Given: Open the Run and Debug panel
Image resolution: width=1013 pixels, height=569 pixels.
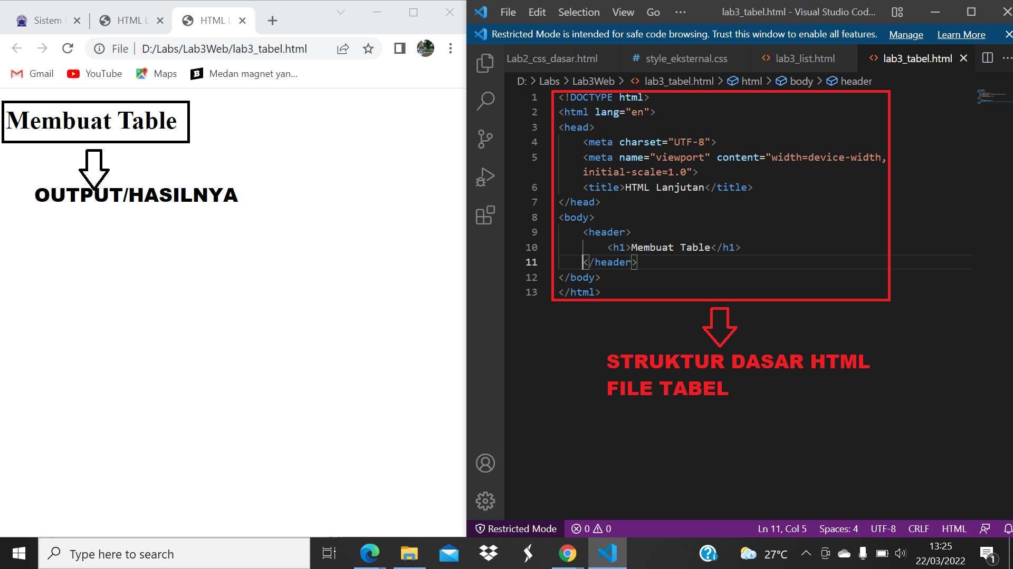Looking at the screenshot, I should pyautogui.click(x=485, y=177).
